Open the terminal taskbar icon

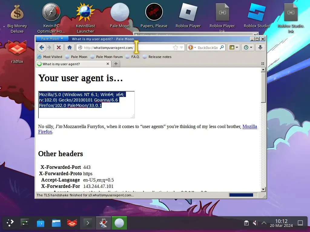click(x=88, y=223)
